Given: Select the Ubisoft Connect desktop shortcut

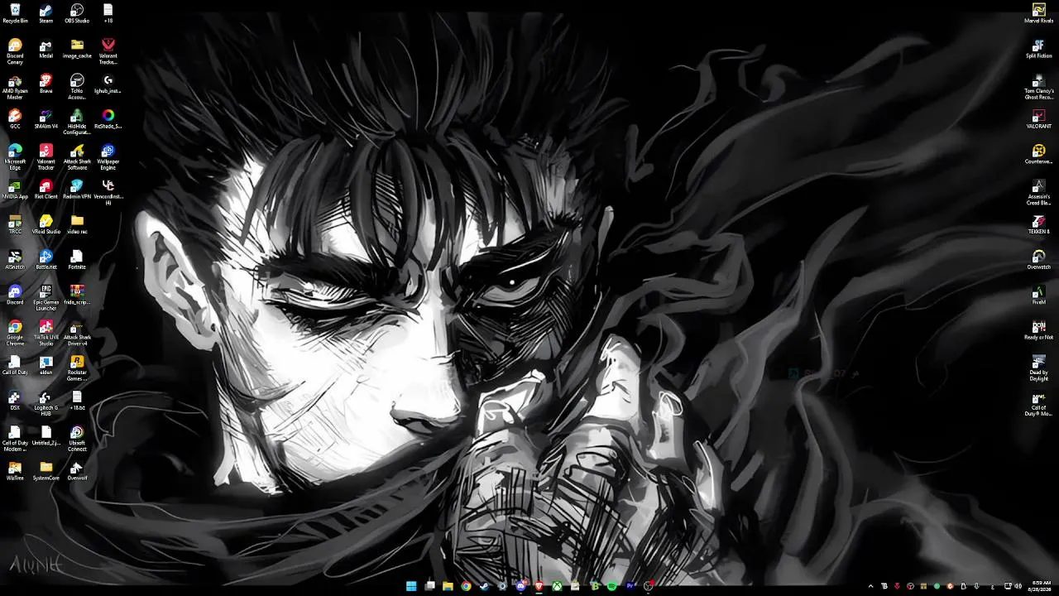Looking at the screenshot, I should click(x=77, y=439).
